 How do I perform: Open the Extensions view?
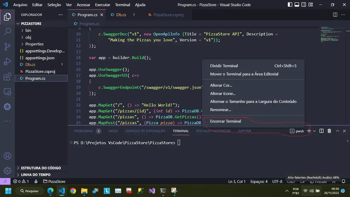click(x=7, y=76)
